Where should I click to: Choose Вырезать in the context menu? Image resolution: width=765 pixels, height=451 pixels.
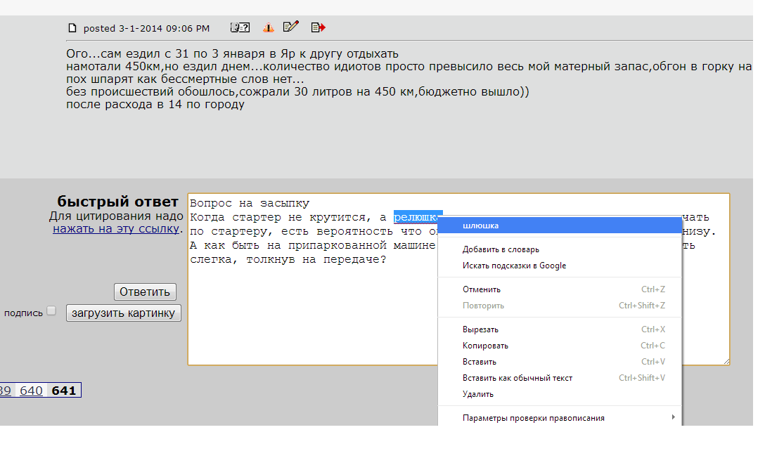[x=560, y=329]
